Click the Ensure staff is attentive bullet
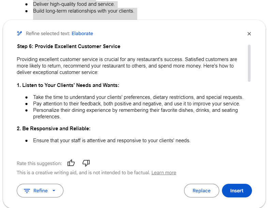The height and width of the screenshot is (208, 269). click(x=112, y=140)
